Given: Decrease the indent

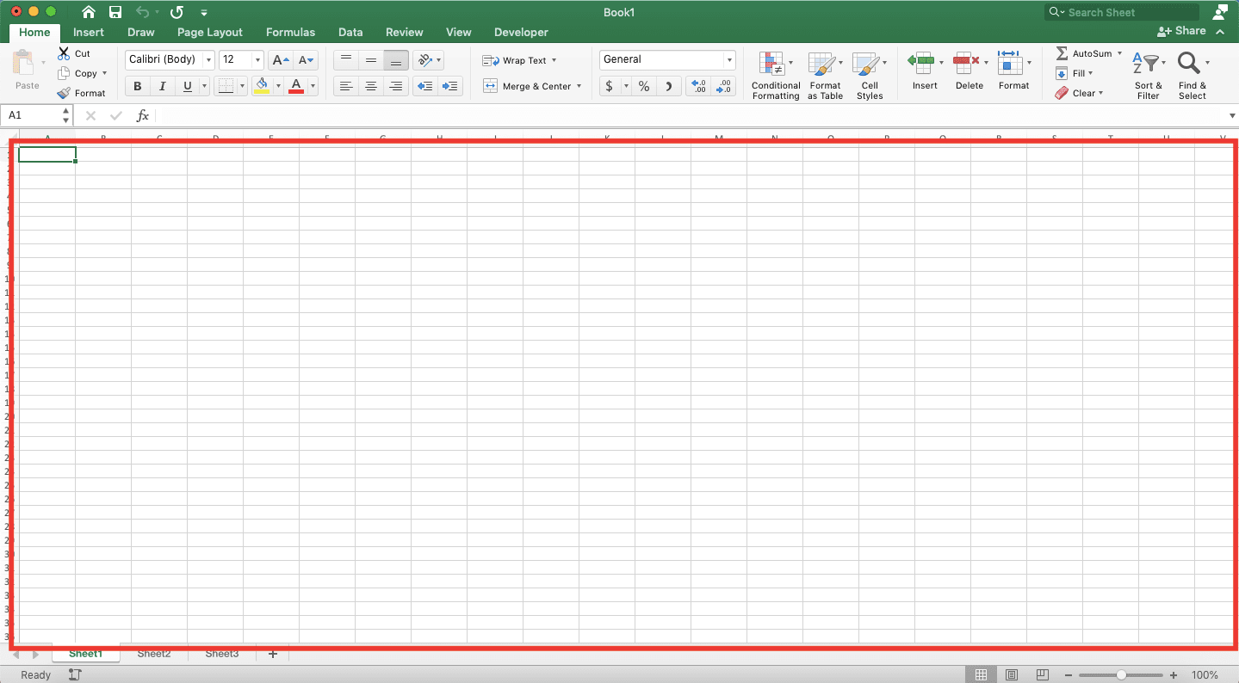Looking at the screenshot, I should click(425, 86).
